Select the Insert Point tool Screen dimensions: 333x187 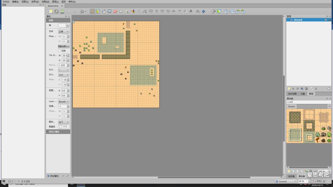[x=157, y=11]
